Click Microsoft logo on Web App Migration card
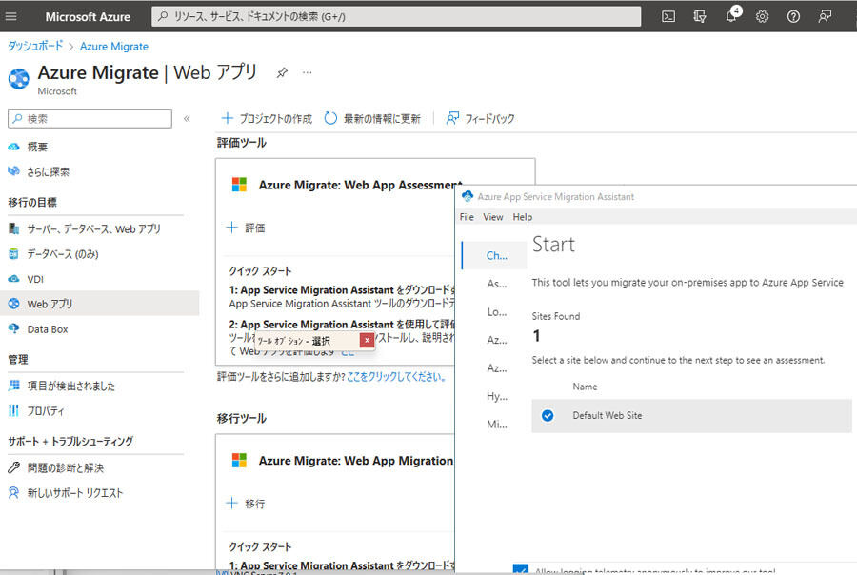857x575 pixels. (x=239, y=460)
